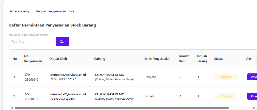This screenshot has height=110, width=257.
Task: Click the Status column header
Action: click(x=219, y=59)
